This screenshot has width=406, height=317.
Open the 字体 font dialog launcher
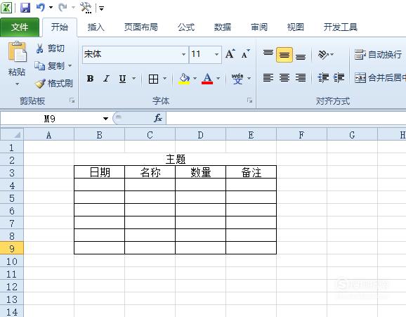[249, 101]
